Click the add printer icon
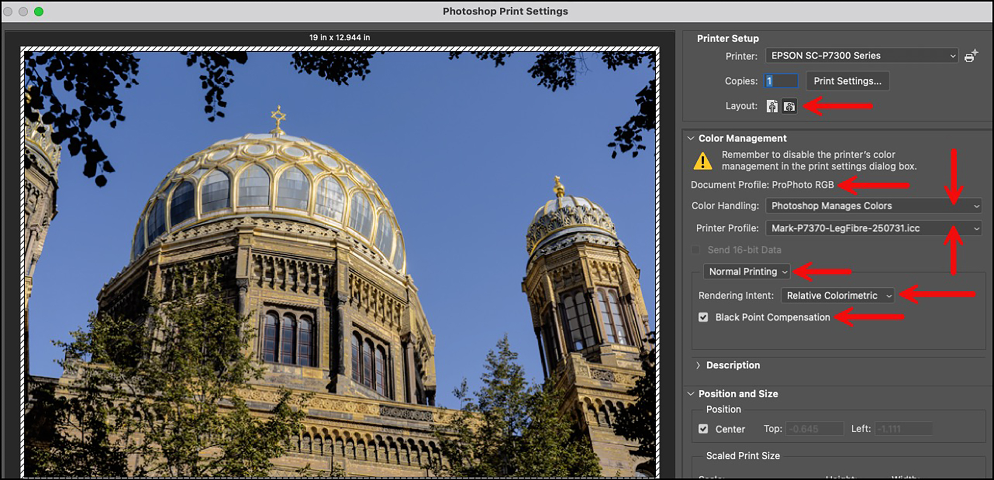The width and height of the screenshot is (994, 480). [971, 56]
